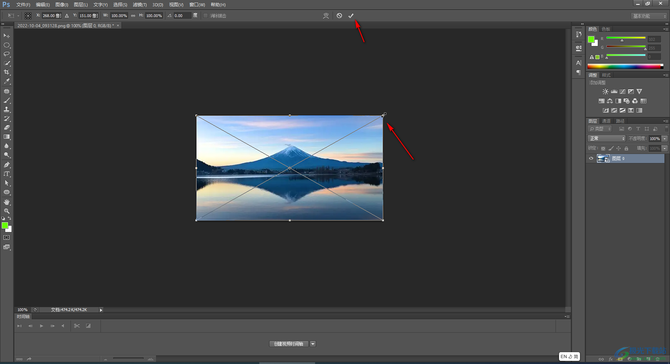Open the 正常 blend mode dropdown
Viewport: 670px width, 364px height.
point(606,139)
